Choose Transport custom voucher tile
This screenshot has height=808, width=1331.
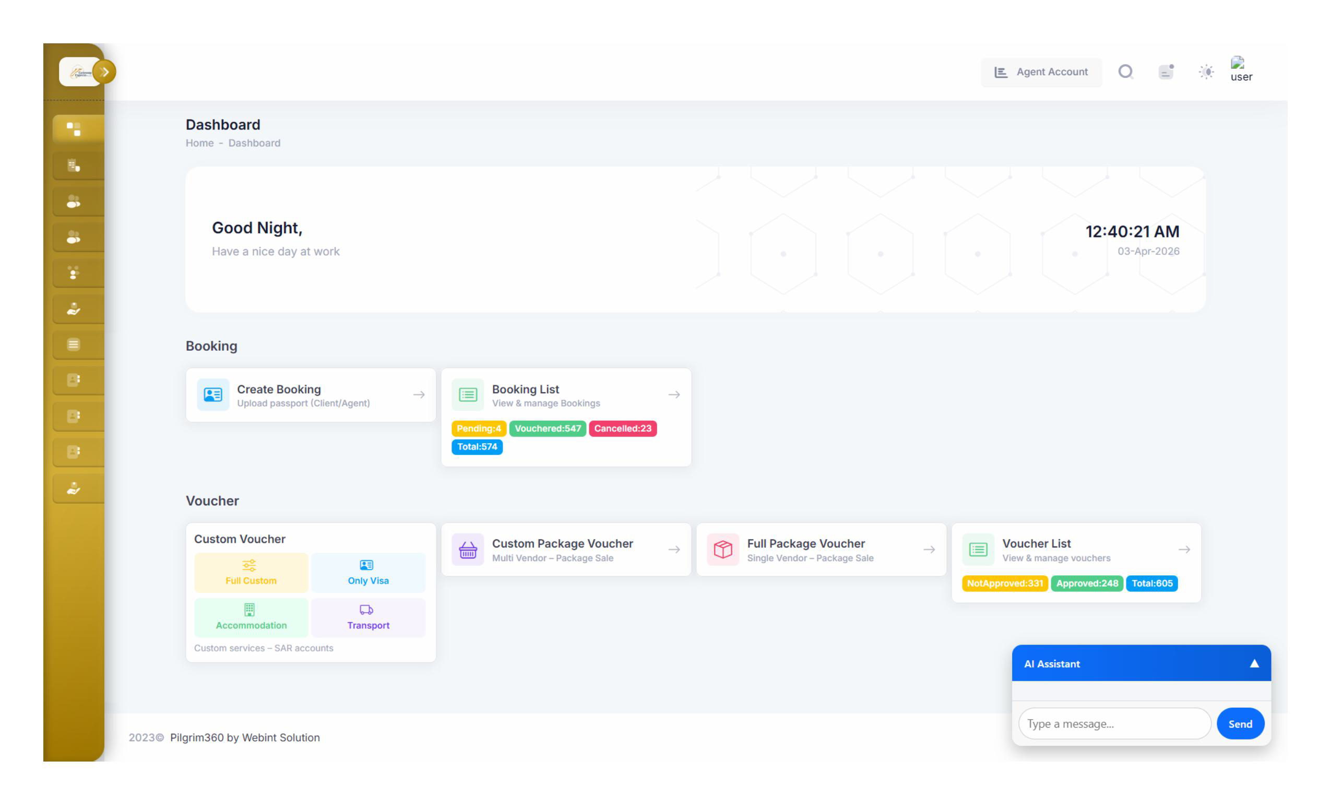pyautogui.click(x=368, y=617)
